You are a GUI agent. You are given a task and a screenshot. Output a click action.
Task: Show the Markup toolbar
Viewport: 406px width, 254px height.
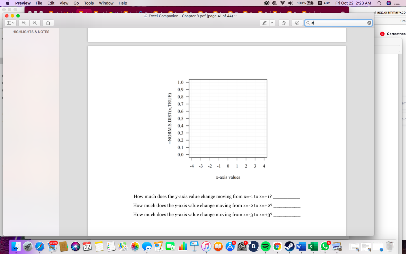[297, 23]
